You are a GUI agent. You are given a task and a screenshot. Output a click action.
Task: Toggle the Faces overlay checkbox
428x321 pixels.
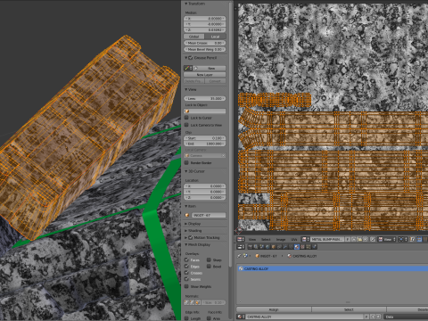pyautogui.click(x=186, y=260)
